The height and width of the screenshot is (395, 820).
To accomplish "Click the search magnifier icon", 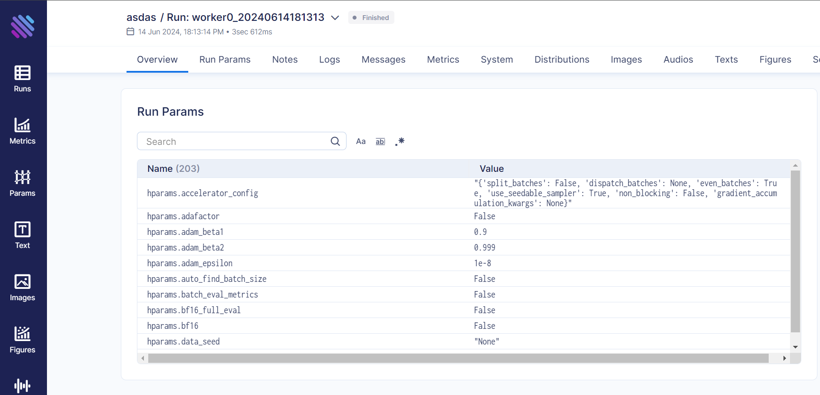I will coord(335,141).
